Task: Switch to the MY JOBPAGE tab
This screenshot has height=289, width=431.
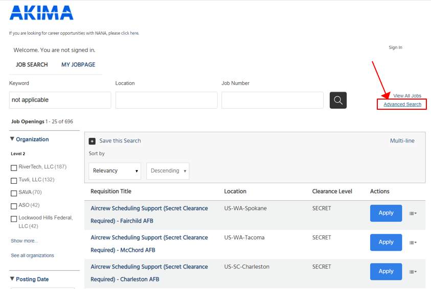Action: 78,64
